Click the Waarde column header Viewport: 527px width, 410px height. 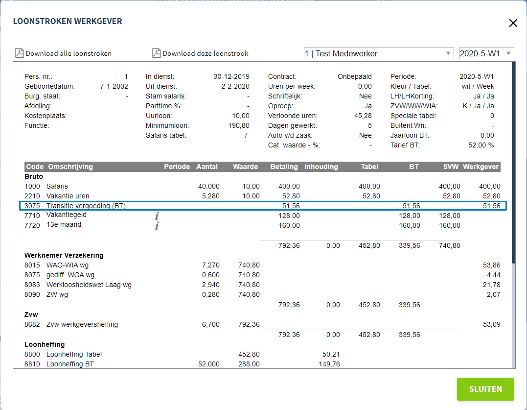pyautogui.click(x=245, y=167)
